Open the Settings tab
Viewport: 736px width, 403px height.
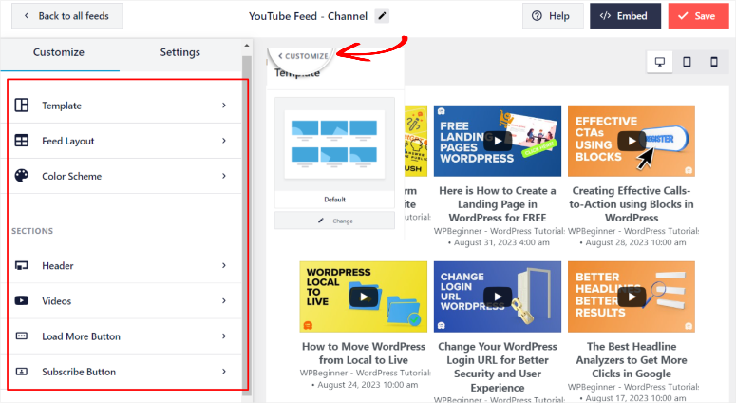pos(179,52)
